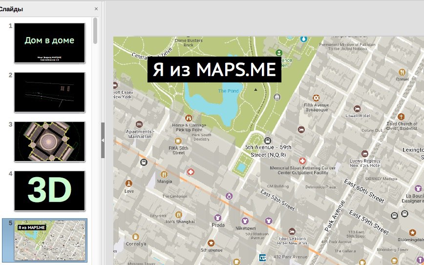Click the Memorial Sloan Kettering medical cross icon
The width and height of the screenshot is (424, 265).
coord(302,161)
